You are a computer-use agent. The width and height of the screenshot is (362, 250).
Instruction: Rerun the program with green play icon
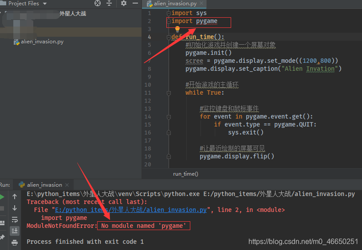tap(2, 197)
